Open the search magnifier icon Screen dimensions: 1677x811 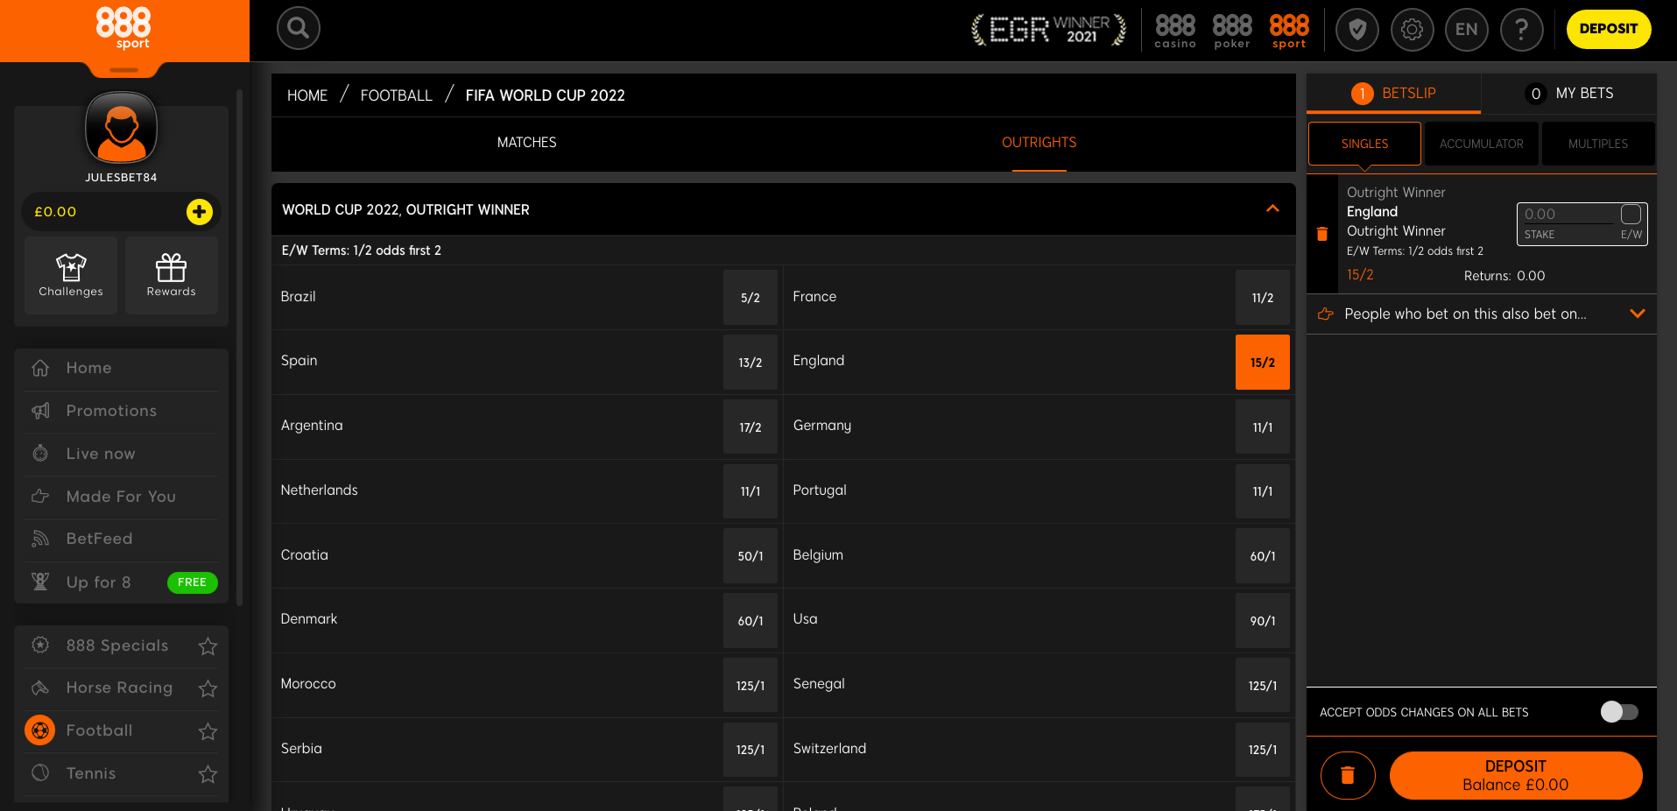pos(298,28)
